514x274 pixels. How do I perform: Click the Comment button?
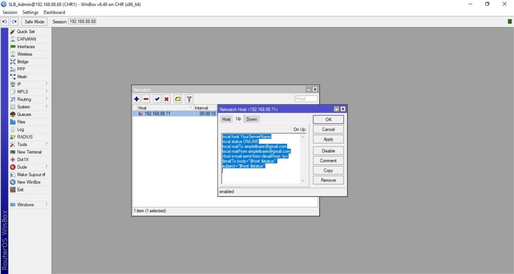coord(328,161)
